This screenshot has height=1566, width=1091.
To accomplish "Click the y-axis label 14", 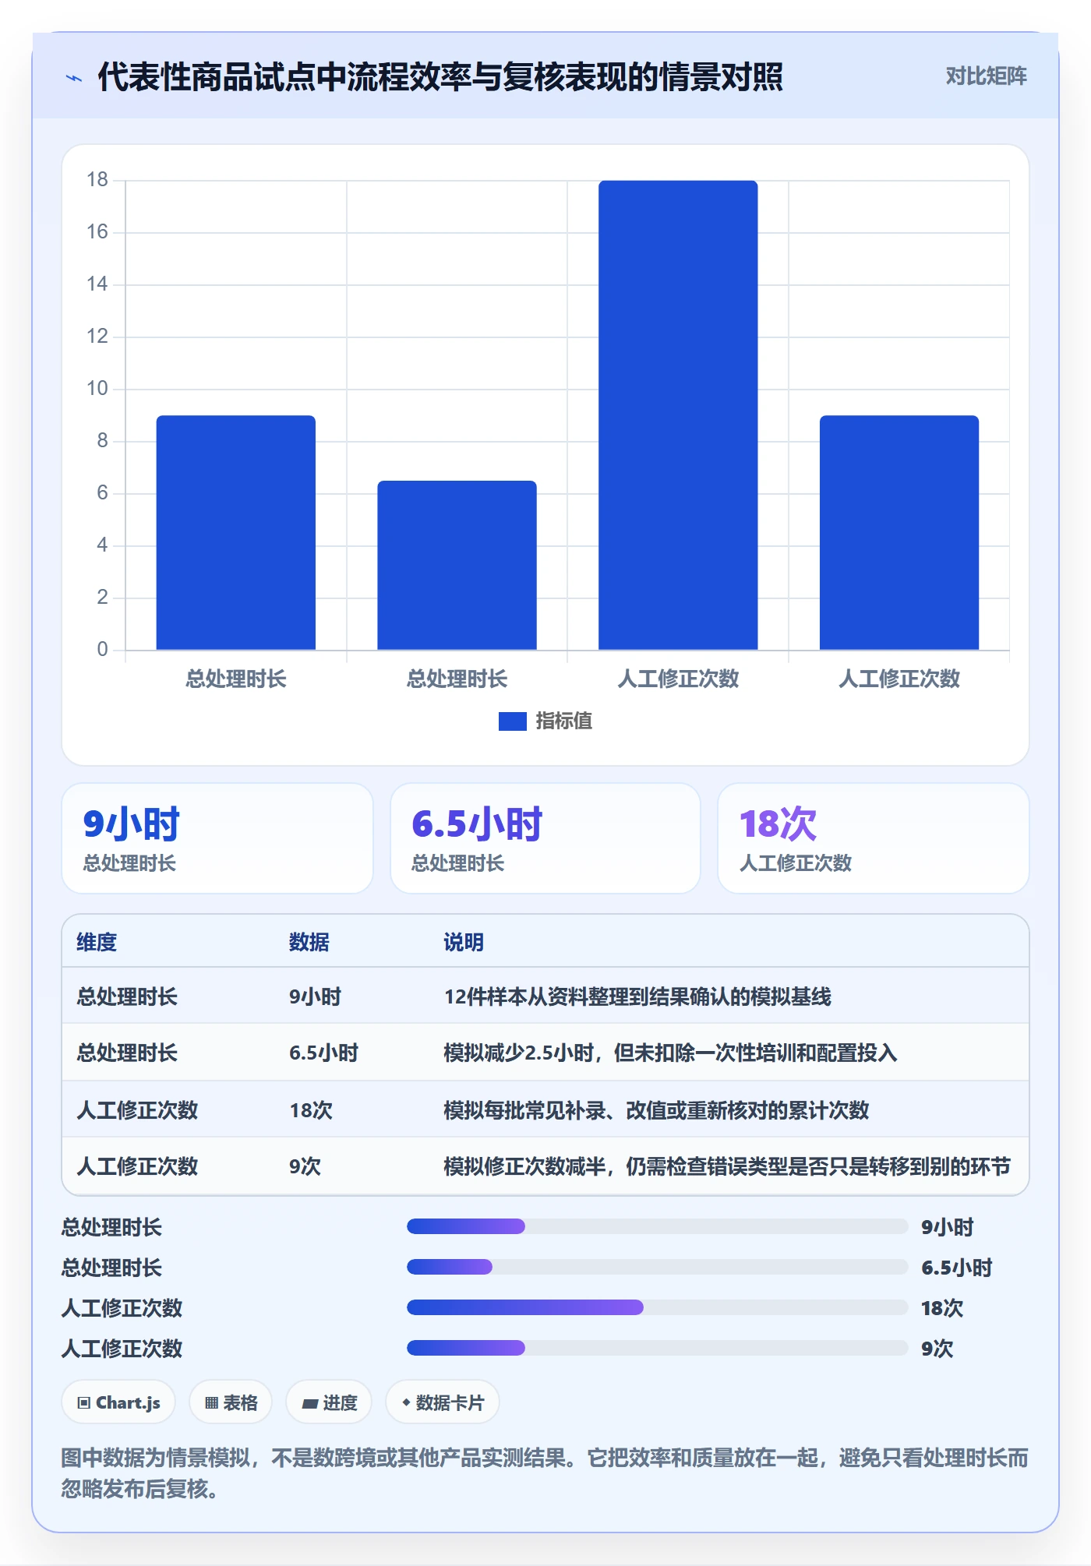I will coord(97,284).
